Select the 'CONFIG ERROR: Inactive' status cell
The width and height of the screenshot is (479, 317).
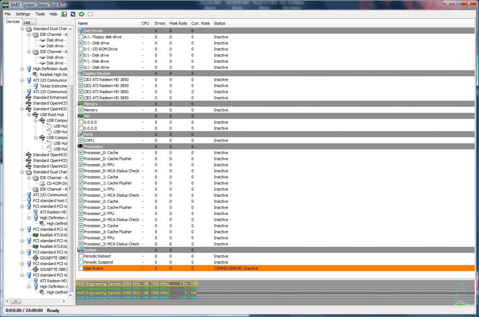click(236, 268)
